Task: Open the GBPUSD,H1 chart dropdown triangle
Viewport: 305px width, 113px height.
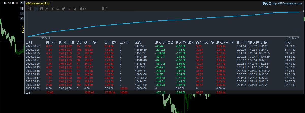Action: tap(2, 3)
